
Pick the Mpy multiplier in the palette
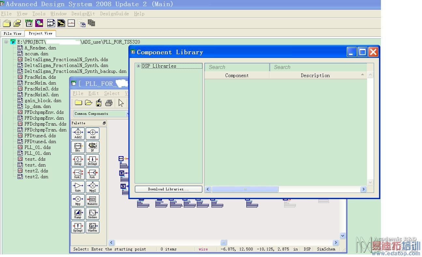click(78, 200)
